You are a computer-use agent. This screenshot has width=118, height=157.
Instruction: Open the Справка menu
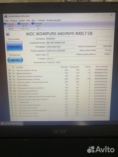pyautogui.click(x=41, y=20)
